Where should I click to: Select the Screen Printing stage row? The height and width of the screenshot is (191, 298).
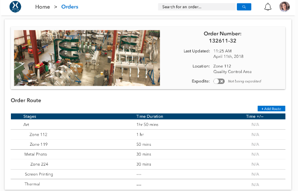tap(148, 174)
